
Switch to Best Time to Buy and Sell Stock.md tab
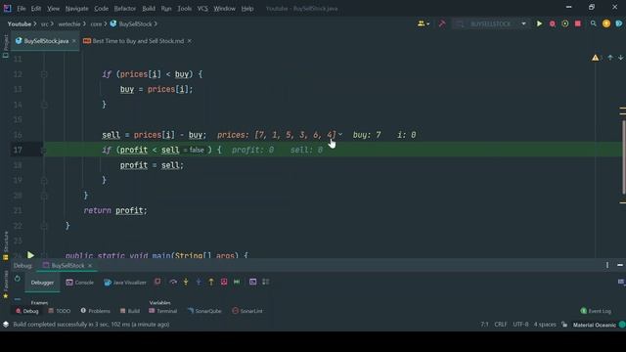138,41
